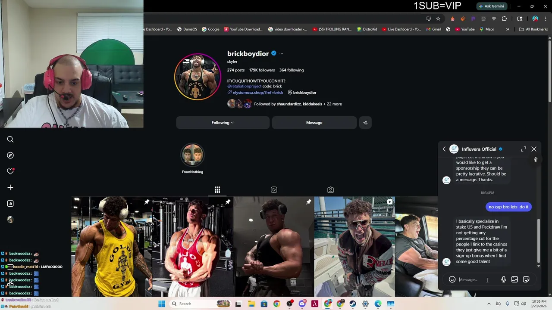Show hidden system tray icons chevron
This screenshot has width=552, height=310.
pos(489,304)
